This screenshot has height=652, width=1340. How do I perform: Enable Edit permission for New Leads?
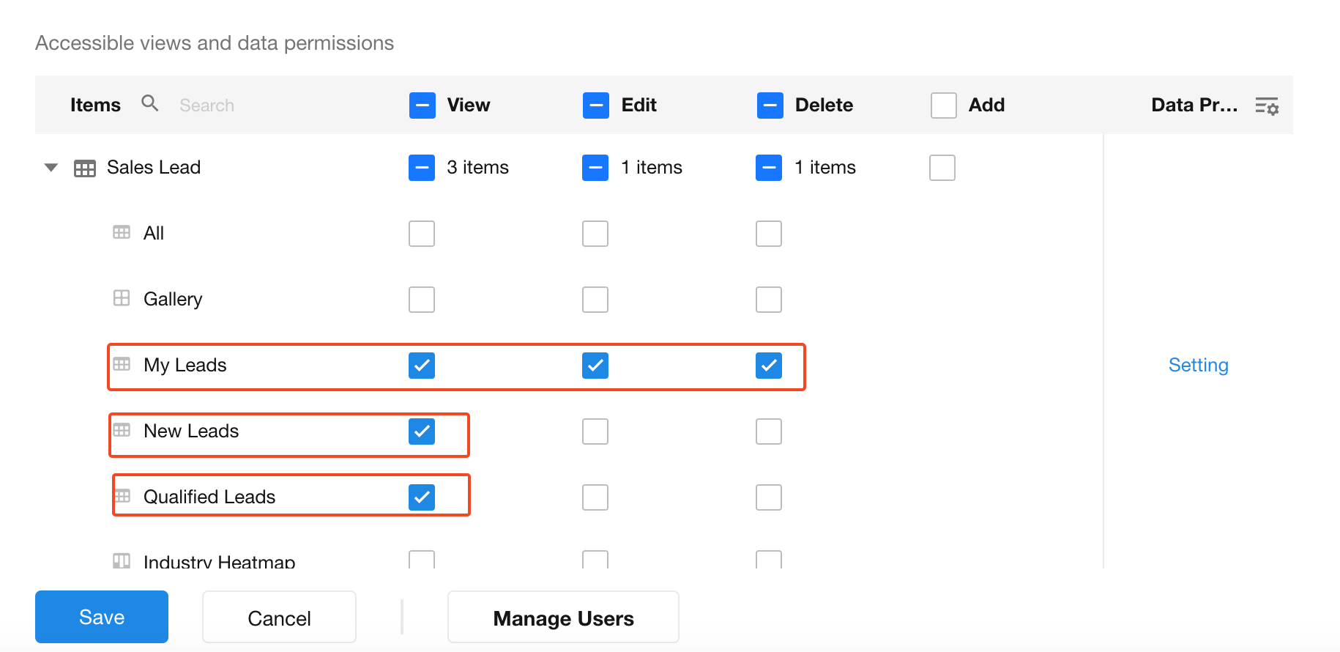[x=595, y=431]
